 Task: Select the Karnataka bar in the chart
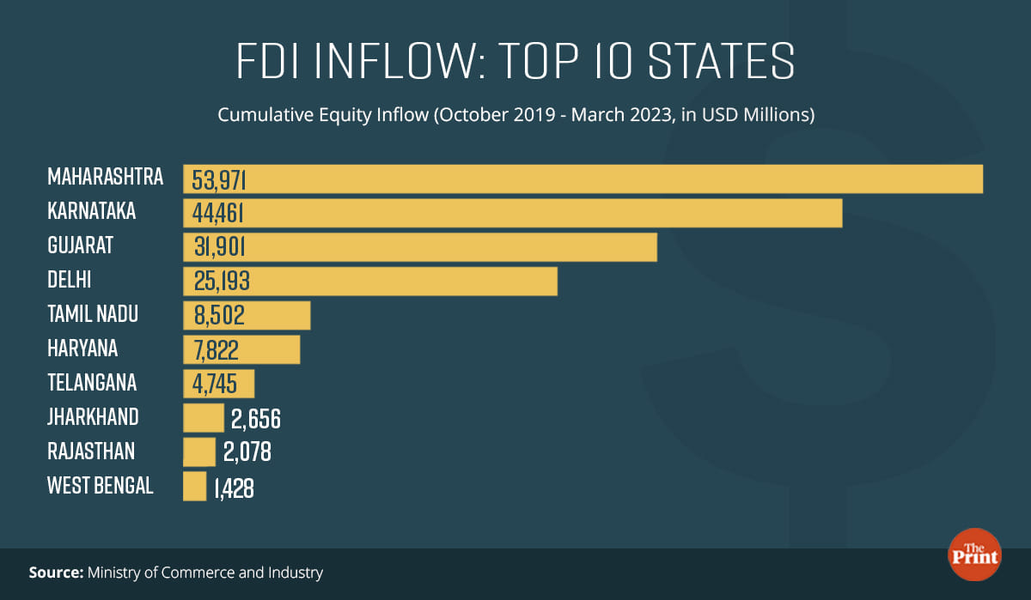[512, 213]
